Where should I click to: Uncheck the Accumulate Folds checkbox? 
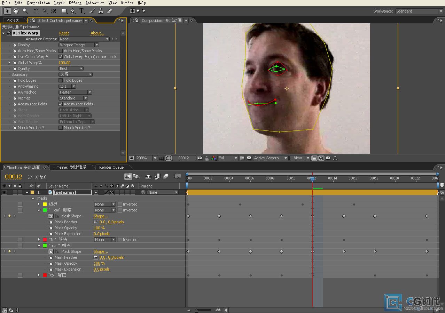tap(61, 104)
